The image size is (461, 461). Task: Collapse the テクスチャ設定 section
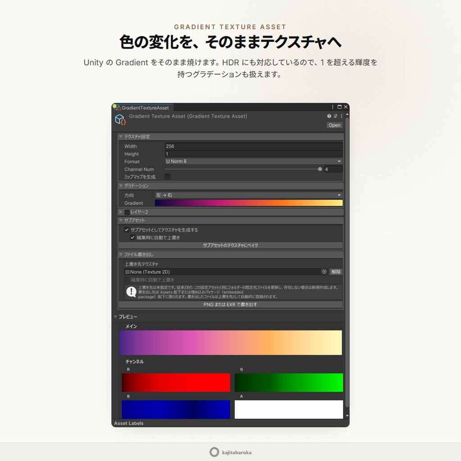tap(121, 137)
